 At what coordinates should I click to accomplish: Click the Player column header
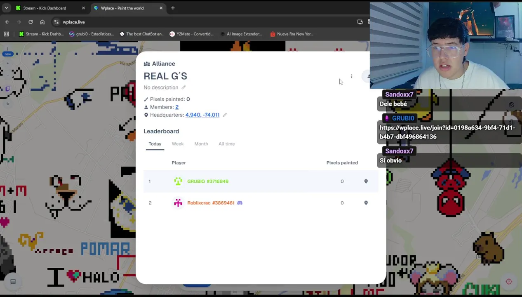click(x=179, y=163)
